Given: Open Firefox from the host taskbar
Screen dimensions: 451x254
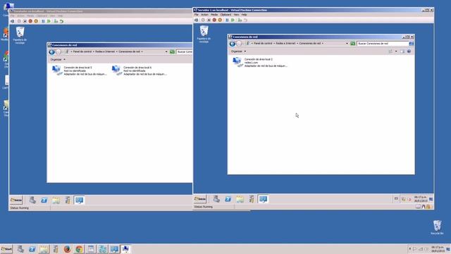Looking at the screenshot, I should 68,249.
